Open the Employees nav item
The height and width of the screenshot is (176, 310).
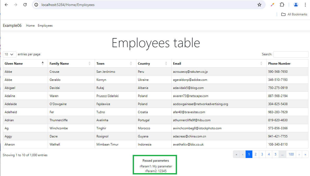(45, 26)
